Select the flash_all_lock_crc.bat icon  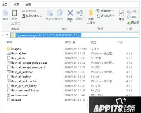coord(9,81)
